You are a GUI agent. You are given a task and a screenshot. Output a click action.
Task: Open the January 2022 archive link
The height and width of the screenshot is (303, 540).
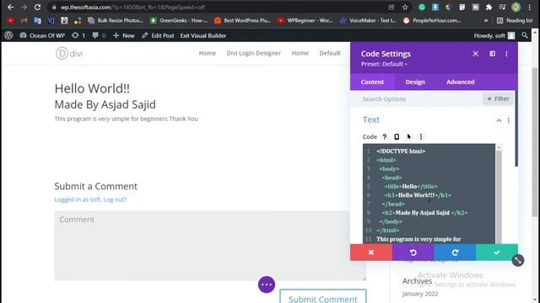pos(420,294)
